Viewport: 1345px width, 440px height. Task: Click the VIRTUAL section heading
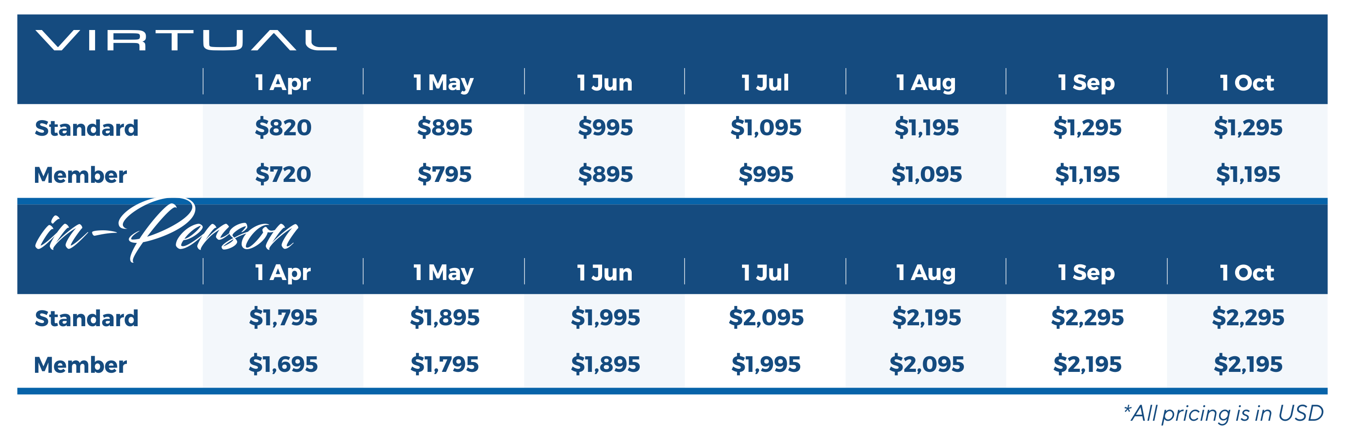tap(186, 40)
